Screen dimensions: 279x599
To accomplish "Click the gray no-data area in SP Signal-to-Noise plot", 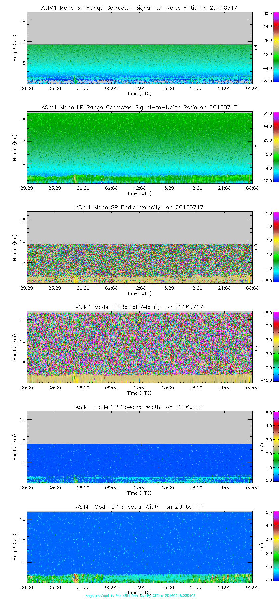I will [x=139, y=28].
